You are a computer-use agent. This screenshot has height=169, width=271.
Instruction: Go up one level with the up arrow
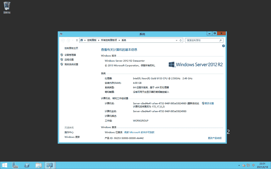tap(77, 40)
